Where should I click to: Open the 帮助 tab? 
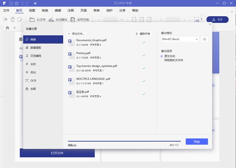(135, 11)
